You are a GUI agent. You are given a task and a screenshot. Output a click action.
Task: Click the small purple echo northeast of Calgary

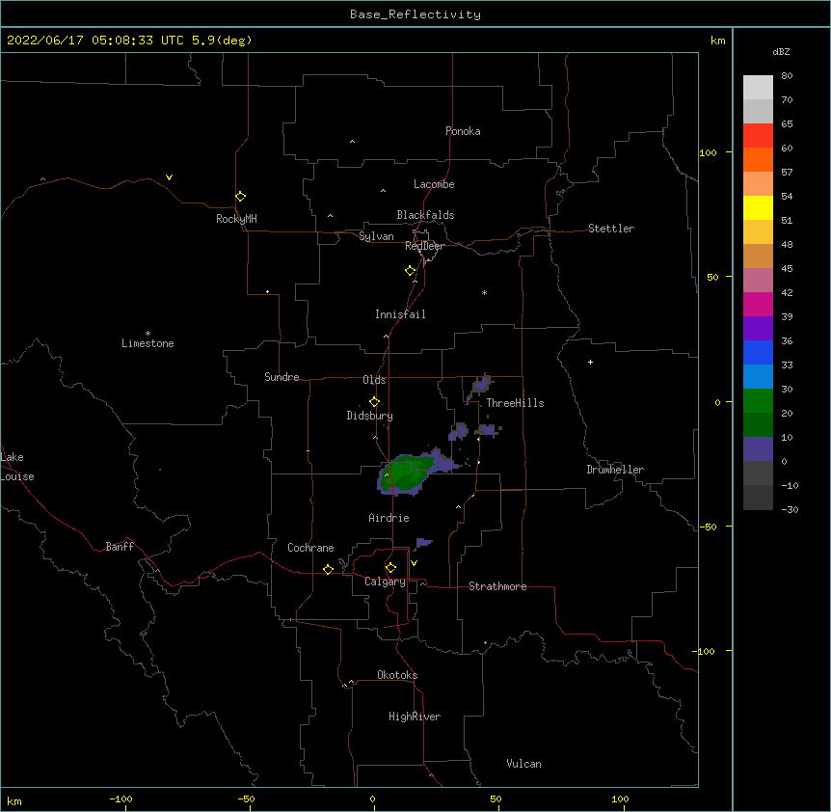point(424,542)
